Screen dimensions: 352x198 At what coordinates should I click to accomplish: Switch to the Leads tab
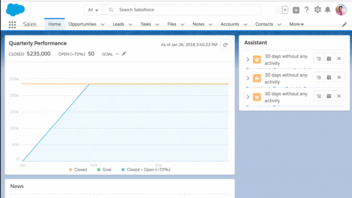click(x=118, y=24)
